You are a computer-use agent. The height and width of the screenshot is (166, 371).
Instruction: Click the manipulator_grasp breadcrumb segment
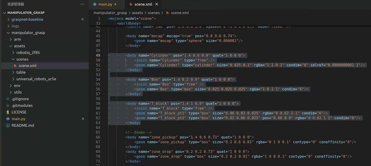click(x=110, y=13)
